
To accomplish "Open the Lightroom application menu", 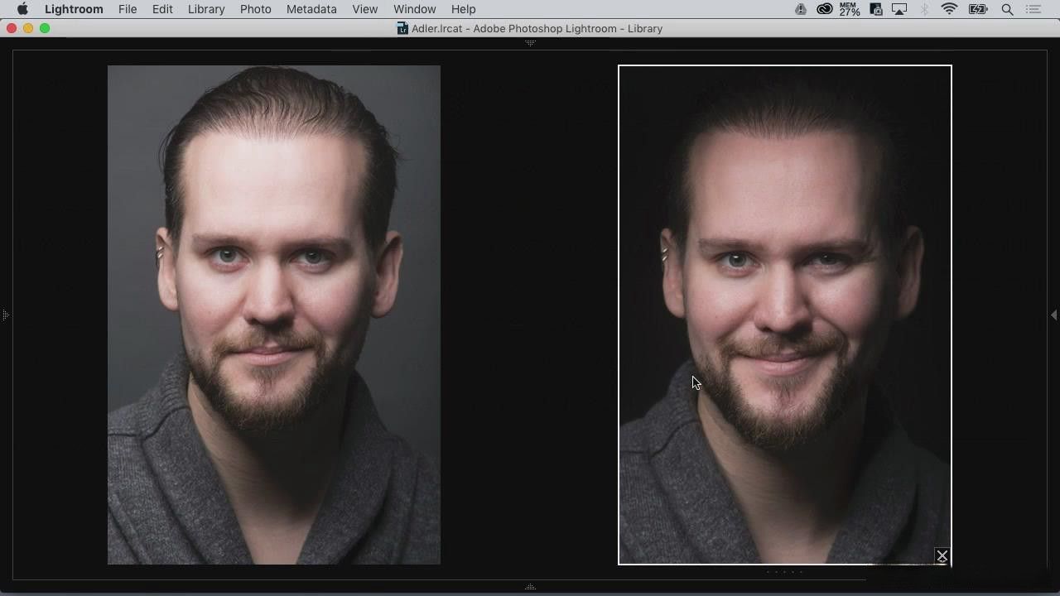I will click(x=74, y=9).
